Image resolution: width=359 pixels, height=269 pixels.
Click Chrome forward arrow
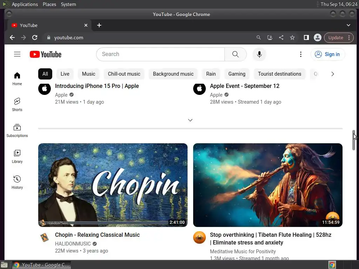pos(23,37)
